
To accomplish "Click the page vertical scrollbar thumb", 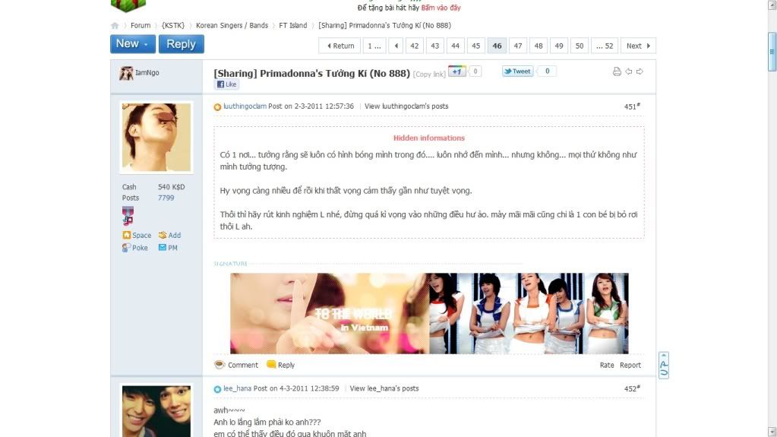I will pyautogui.click(x=772, y=52).
